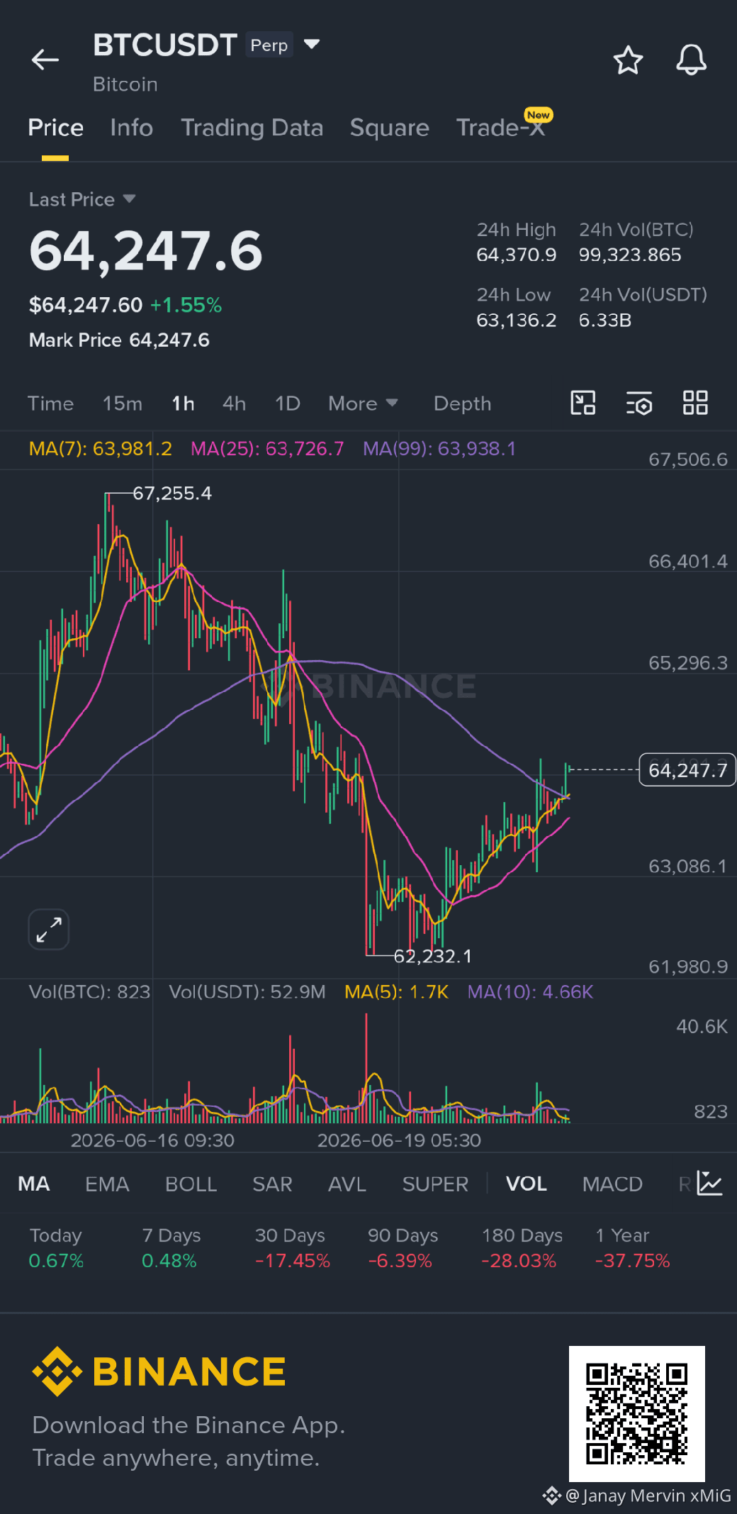Tap the 30 Days -17.45% performance
The image size is (737, 1514).
292,1248
